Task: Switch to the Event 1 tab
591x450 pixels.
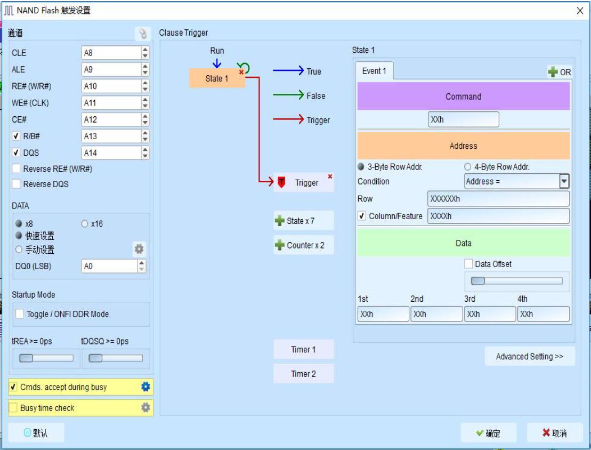Action: coord(374,71)
